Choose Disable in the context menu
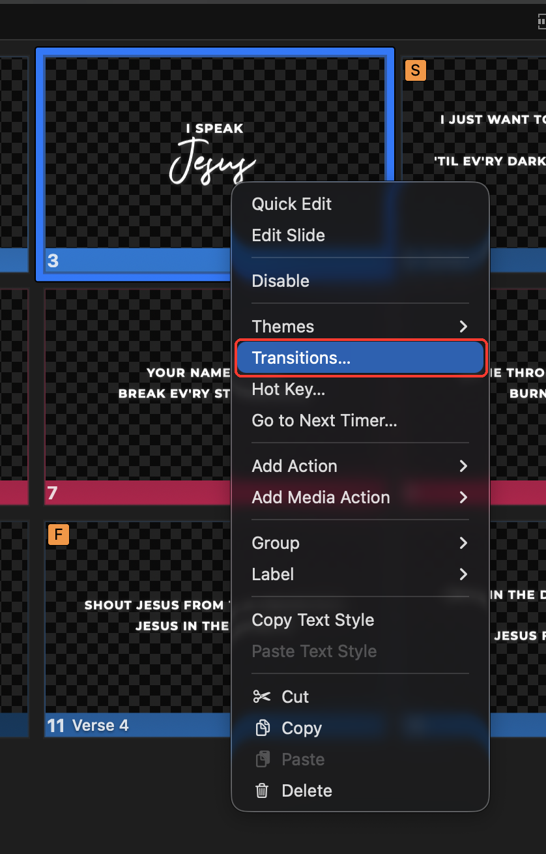The height and width of the screenshot is (854, 546). [x=360, y=281]
